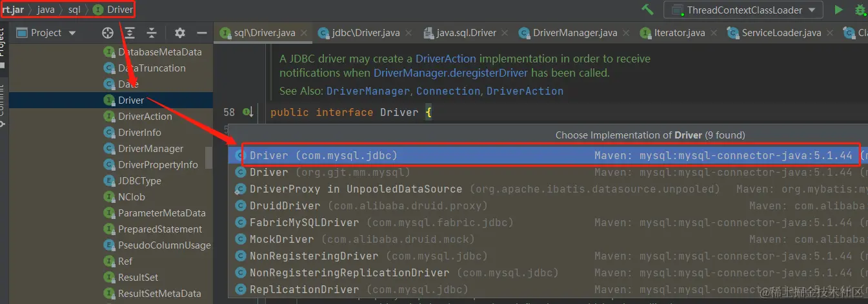Choose NonRegisteringReplicationDriver implementation
868x304 pixels.
pos(548,273)
